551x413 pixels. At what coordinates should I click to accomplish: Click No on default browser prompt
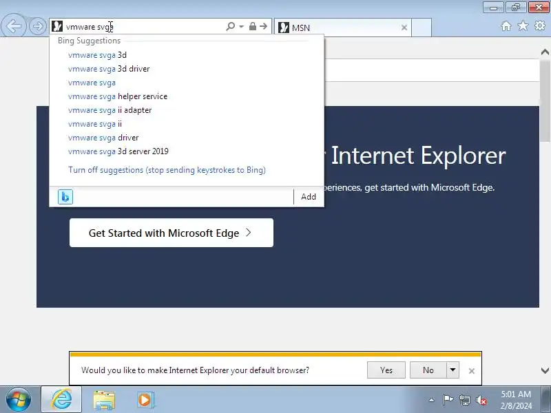[428, 370]
